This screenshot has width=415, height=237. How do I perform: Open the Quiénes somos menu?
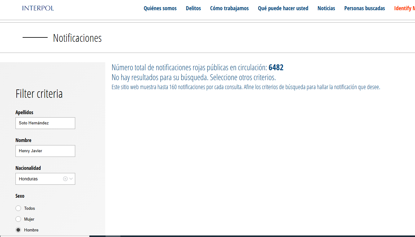(x=160, y=8)
